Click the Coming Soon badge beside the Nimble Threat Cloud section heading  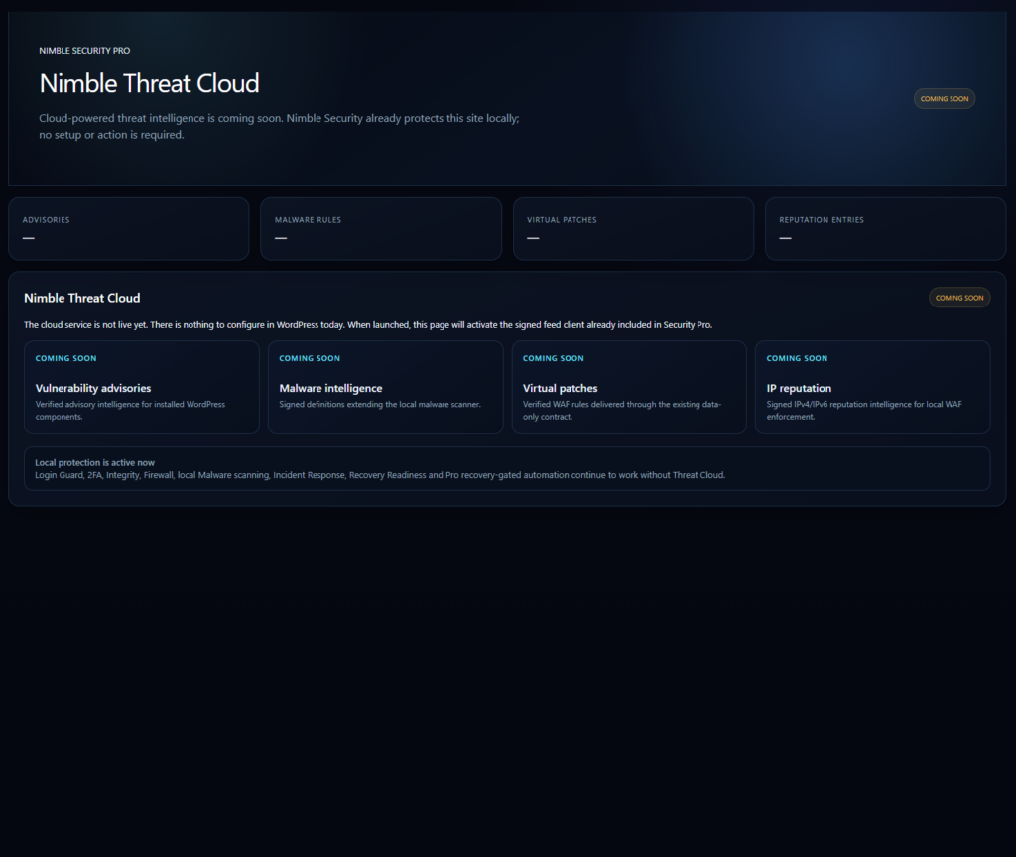[x=959, y=298]
